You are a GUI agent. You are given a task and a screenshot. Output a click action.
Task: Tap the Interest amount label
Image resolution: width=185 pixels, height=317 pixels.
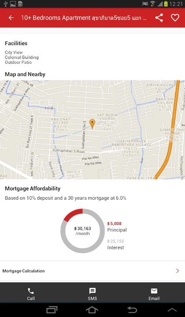[x=115, y=241]
